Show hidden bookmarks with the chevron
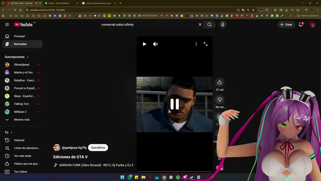Viewport: 321px width, 181px height. 291,16
